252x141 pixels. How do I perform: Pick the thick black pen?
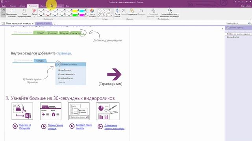point(41,15)
